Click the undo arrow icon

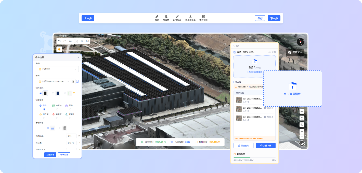pyautogui.click(x=59, y=41)
